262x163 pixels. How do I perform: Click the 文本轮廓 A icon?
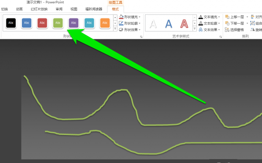[x=201, y=23]
